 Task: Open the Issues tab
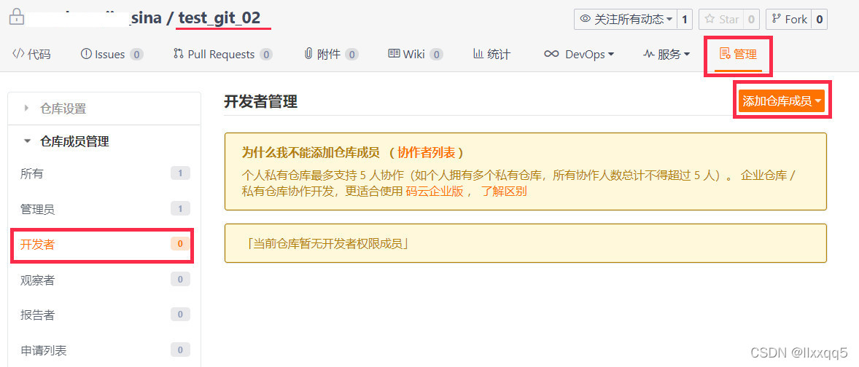(x=112, y=54)
